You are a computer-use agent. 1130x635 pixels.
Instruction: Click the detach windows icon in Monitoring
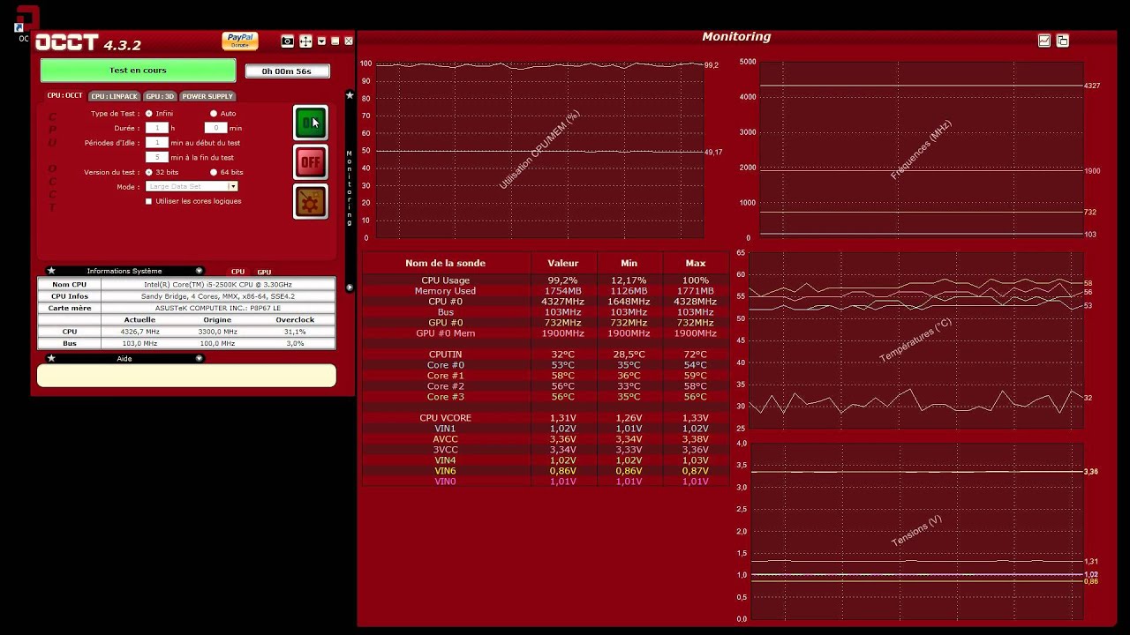[x=1063, y=41]
